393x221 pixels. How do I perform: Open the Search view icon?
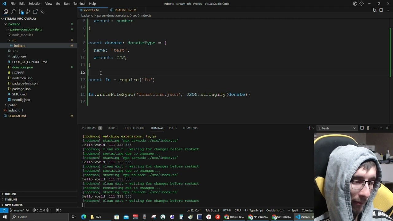(13, 11)
